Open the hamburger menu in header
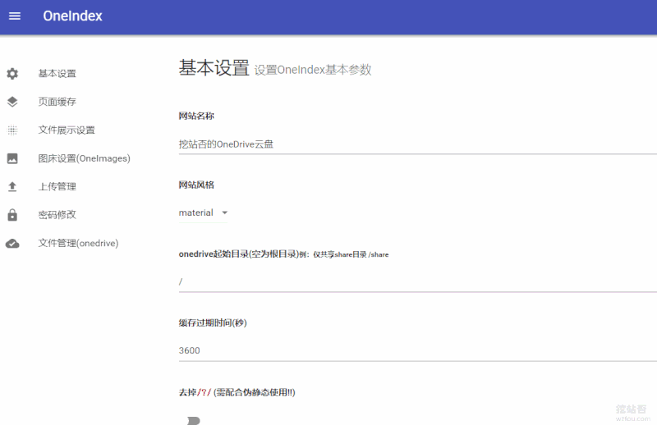Viewport: 657px width, 425px height. [15, 16]
